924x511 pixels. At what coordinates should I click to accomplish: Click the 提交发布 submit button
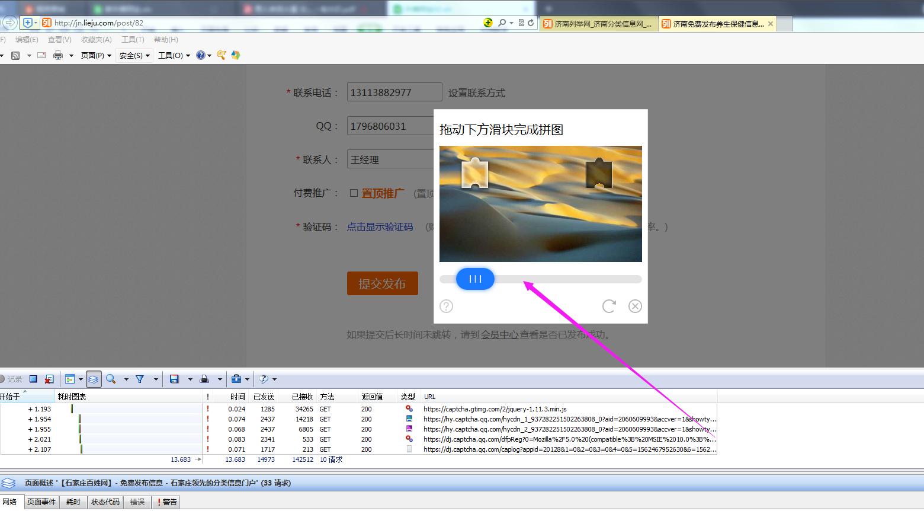(382, 283)
